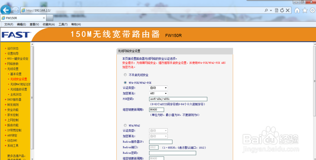Open the 工具(T) menu
The height and width of the screenshot is (160, 316).
(63, 24)
